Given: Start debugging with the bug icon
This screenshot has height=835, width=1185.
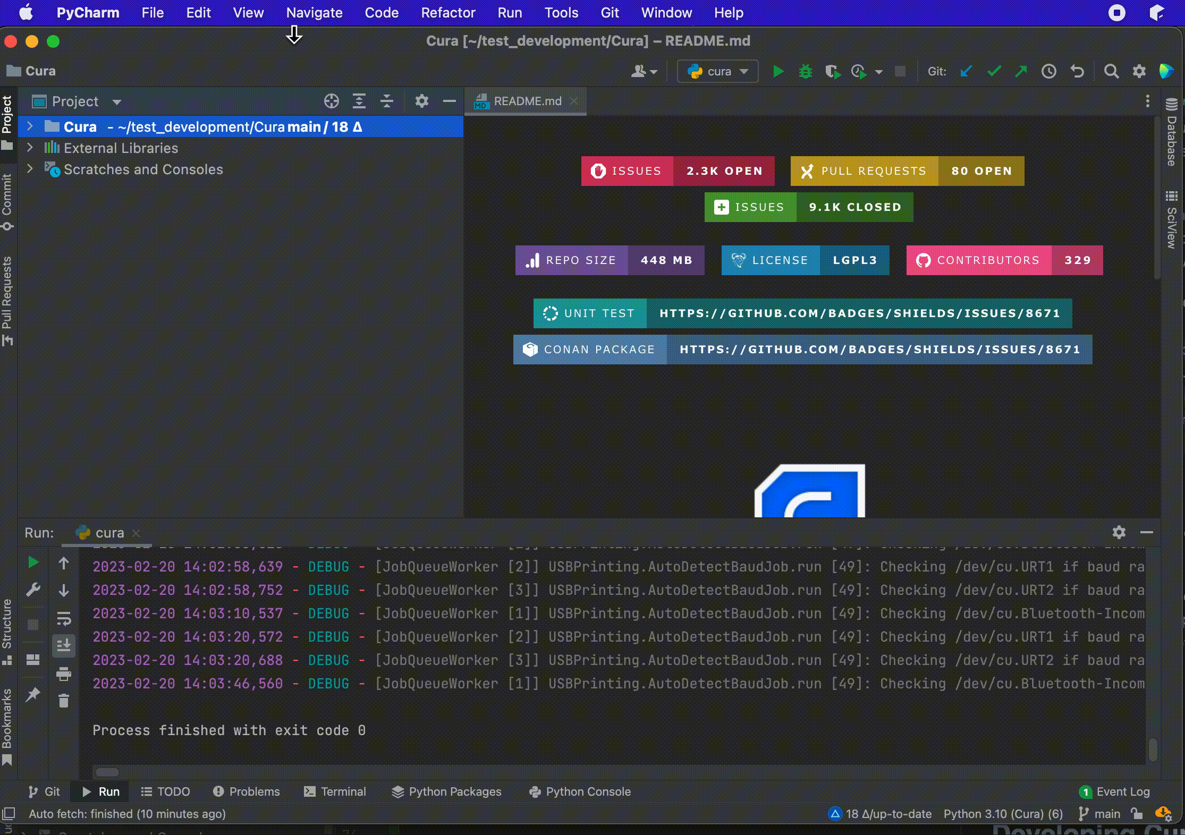Looking at the screenshot, I should 806,71.
